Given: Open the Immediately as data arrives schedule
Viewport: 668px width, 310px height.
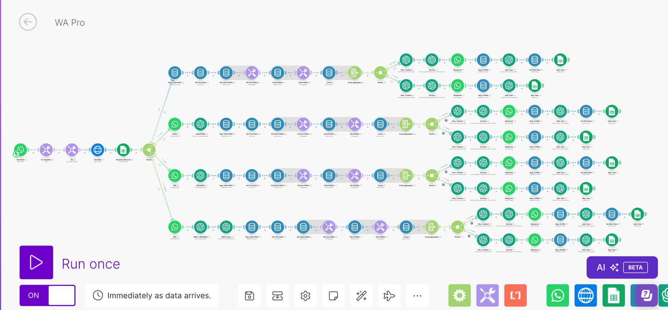Looking at the screenshot, I should 152,295.
